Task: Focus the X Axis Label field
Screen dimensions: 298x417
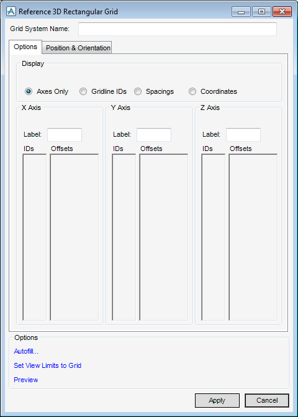Action: (65, 135)
